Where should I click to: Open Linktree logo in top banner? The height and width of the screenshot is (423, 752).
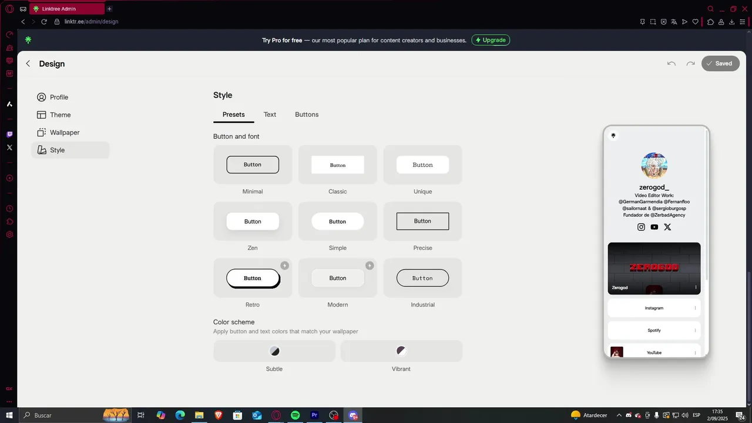point(28,40)
